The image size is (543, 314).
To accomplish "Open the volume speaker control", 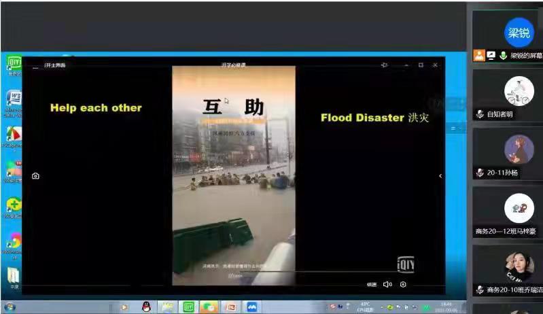I will pyautogui.click(x=387, y=284).
